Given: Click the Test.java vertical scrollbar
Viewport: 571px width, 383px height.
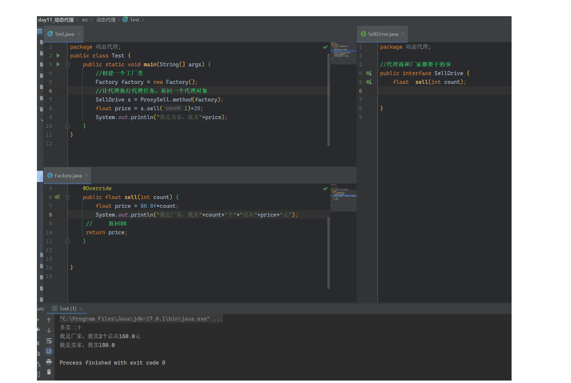Looking at the screenshot, I should (x=328, y=99).
